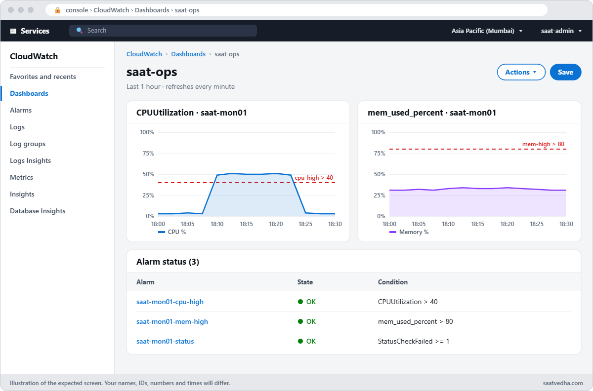Click condition CPUUtilization > 40
The height and width of the screenshot is (391, 593).
coord(408,302)
